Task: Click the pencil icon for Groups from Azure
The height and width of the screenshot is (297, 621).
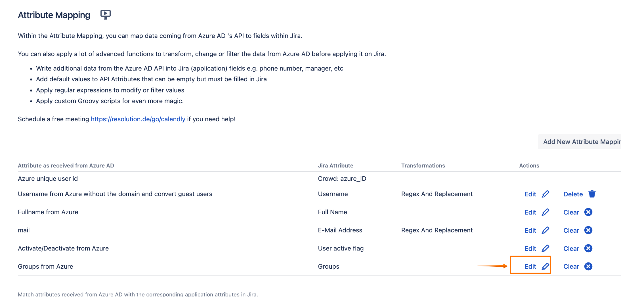Action: [545, 267]
